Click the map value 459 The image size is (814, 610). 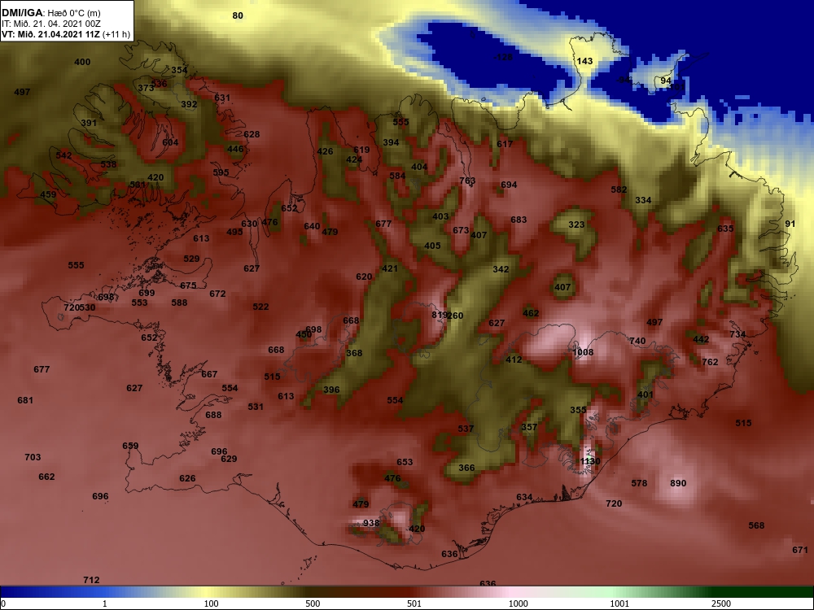pos(48,194)
